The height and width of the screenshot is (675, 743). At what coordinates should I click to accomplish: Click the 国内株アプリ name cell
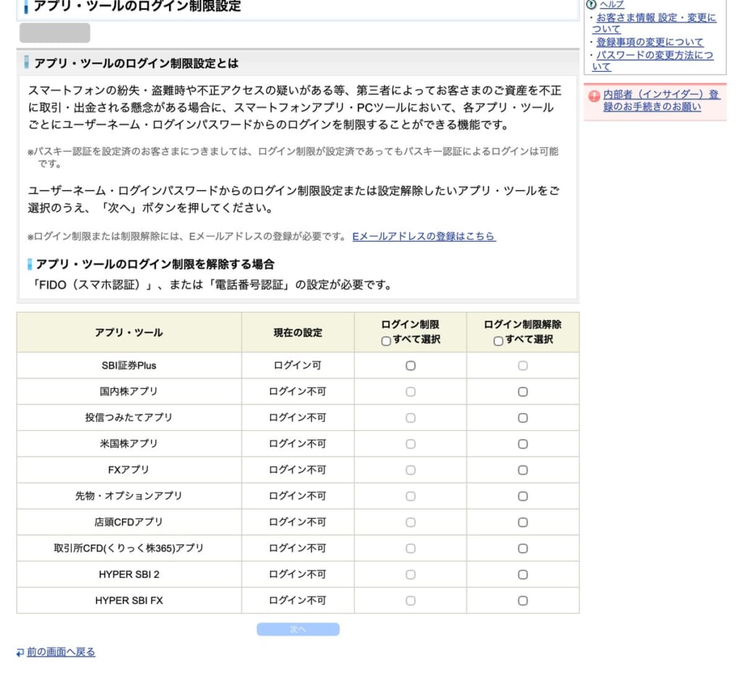click(x=129, y=391)
